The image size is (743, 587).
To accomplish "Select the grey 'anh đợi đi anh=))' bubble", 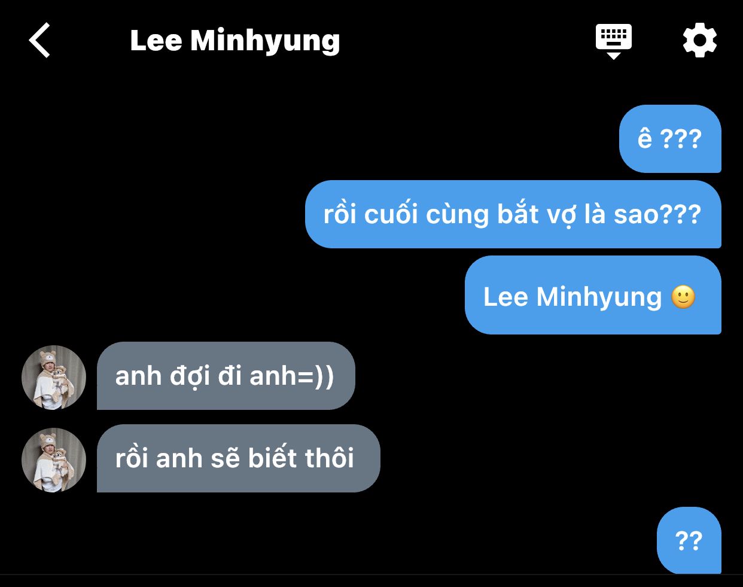I will point(226,376).
